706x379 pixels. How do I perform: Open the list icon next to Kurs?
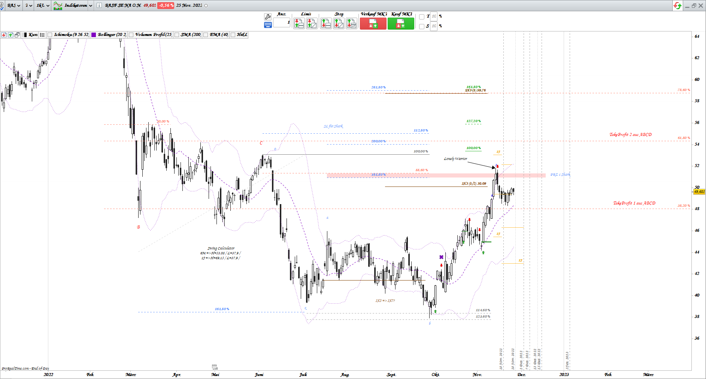[x=42, y=35]
